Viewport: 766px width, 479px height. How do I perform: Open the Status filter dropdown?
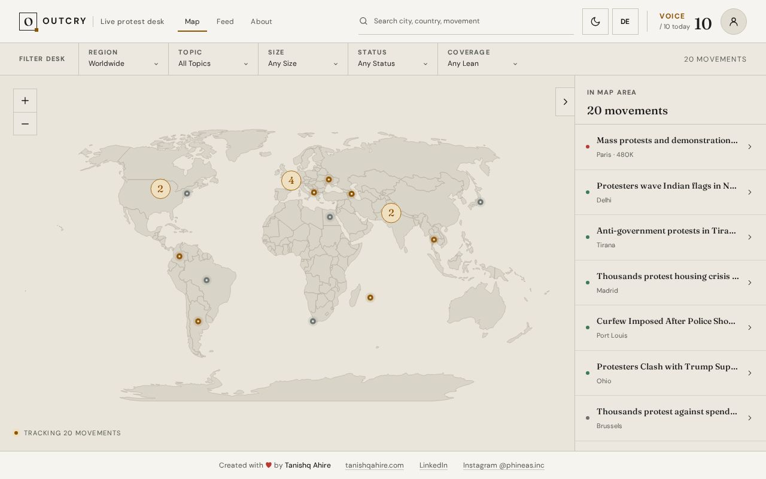click(393, 59)
